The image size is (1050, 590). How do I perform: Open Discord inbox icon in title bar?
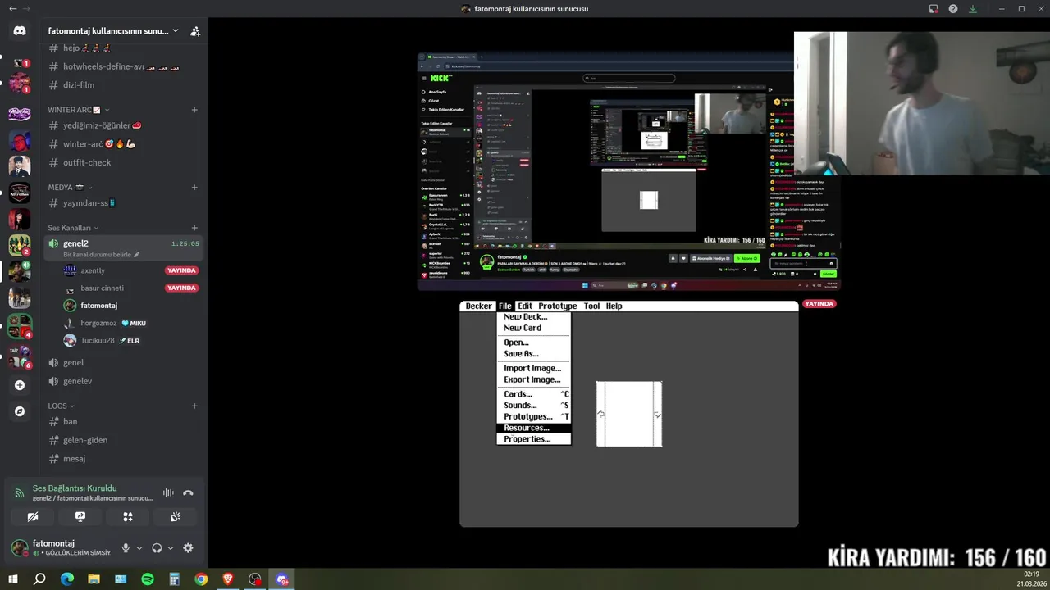coord(934,9)
